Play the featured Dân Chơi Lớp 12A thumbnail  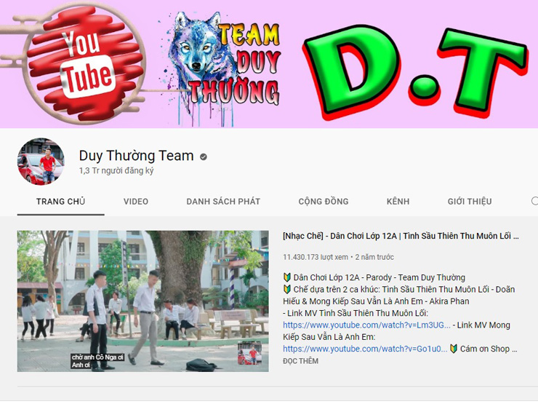142,301
